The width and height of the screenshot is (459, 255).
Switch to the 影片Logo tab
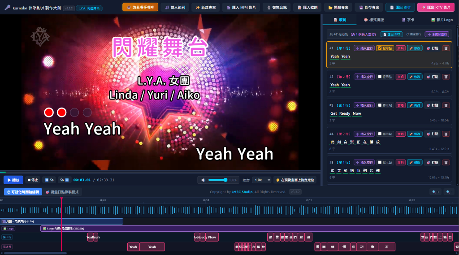click(442, 20)
